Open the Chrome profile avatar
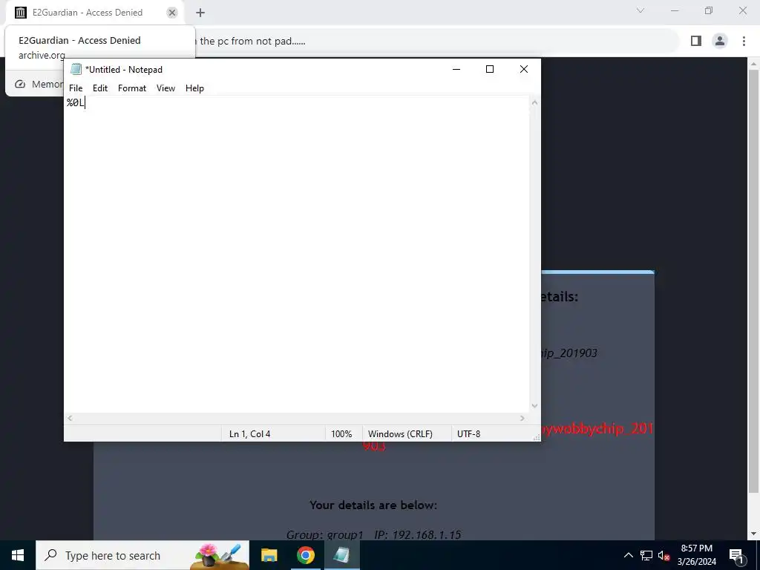Image resolution: width=760 pixels, height=570 pixels. (x=720, y=42)
